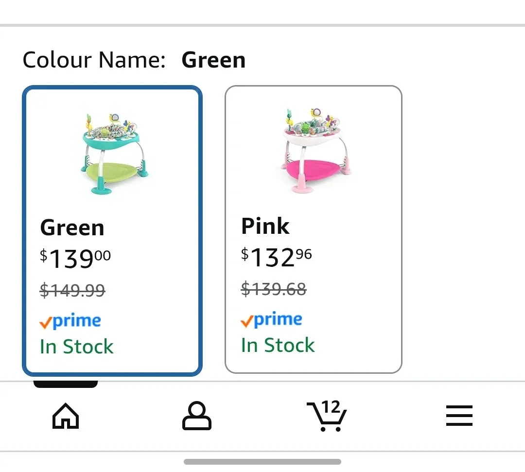525x472 pixels.
Task: Tap the selected colour value Green in the heading
Action: (213, 60)
